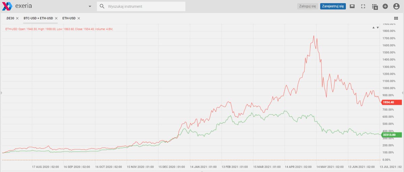Click the search magnifier icon
The height and width of the screenshot is (172, 404).
coord(102,6)
